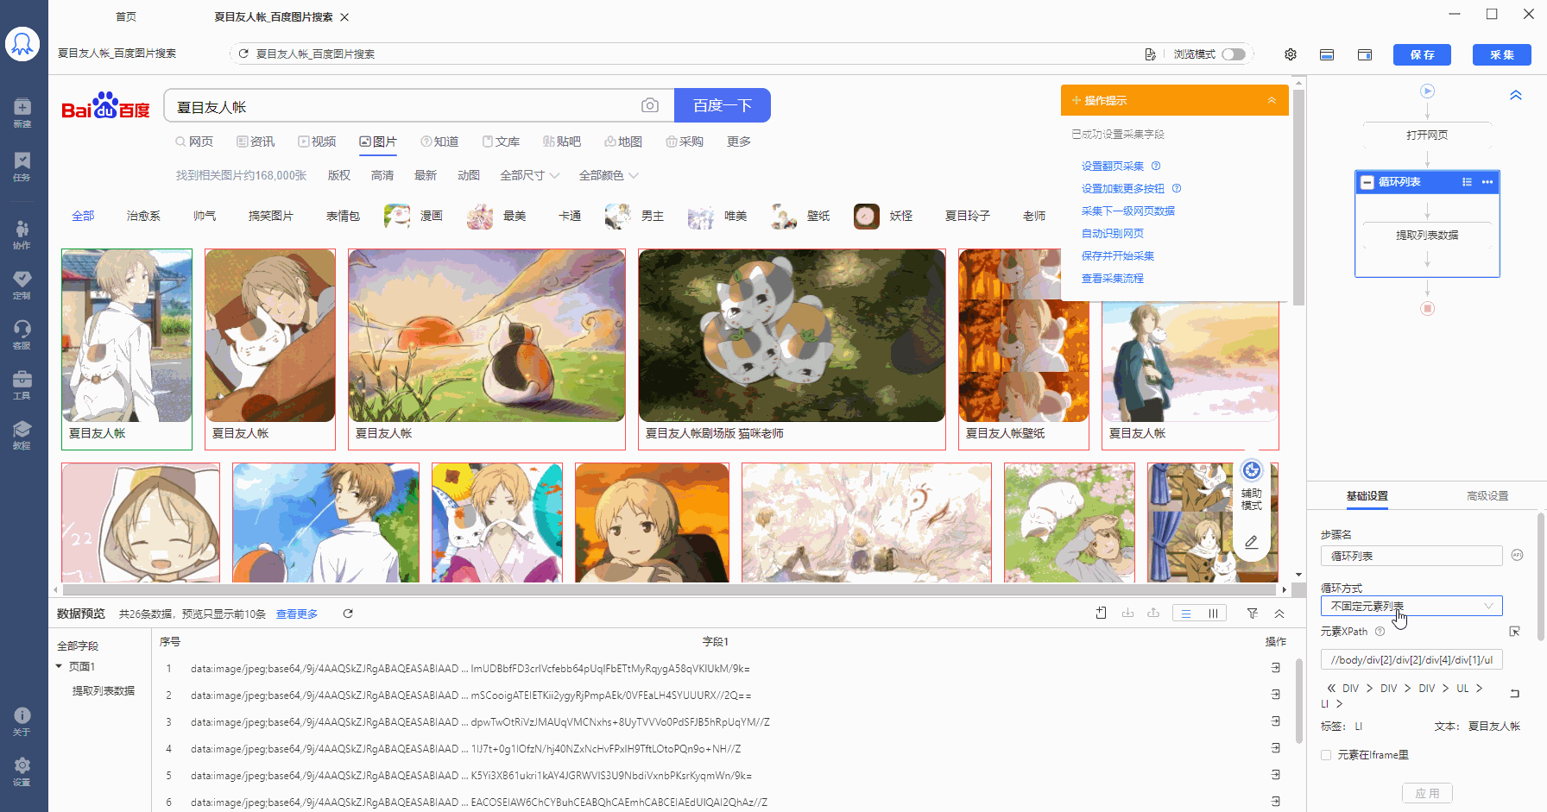Switch data preview to horizontal rows view
Screen dimensions: 1547x812
(1186, 614)
